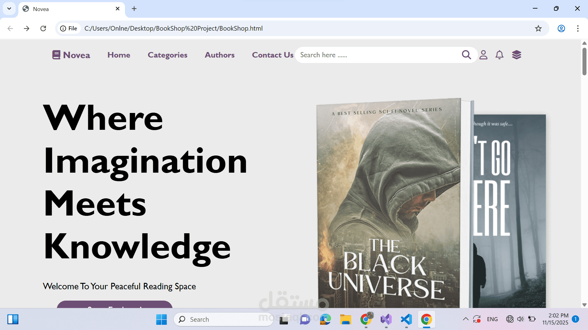
Task: Close the Novea tab
Action: point(118,9)
